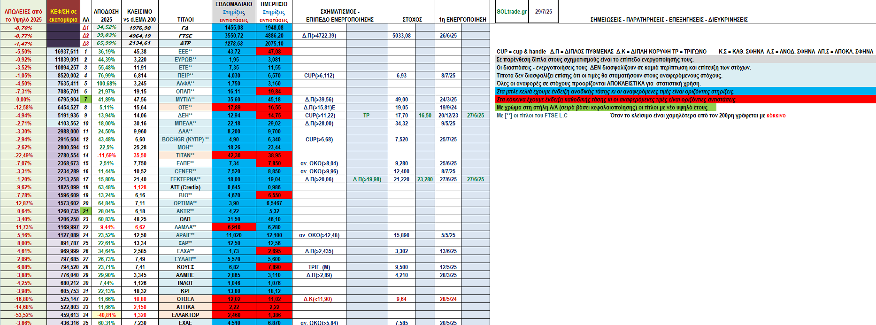Screen dimensions: 876x325
Task: Select the ΟΤΟΕΛ ticker cell
Action: pyautogui.click(x=185, y=299)
